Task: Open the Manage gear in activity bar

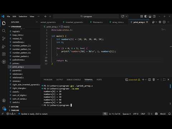Action: click(4, 108)
